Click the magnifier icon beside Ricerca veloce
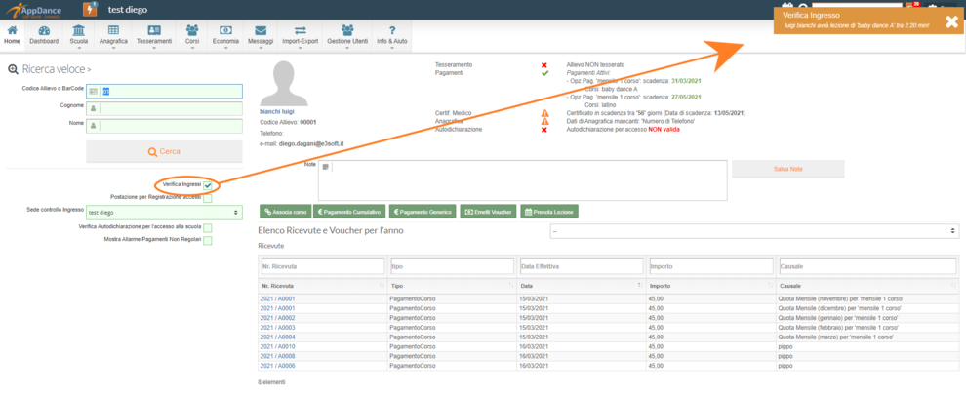This screenshot has width=966, height=396. 13,69
